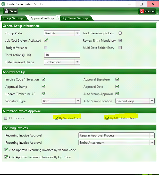Viewport: 159px width, 175px height.
Task: Uncheck Invoice Code 1 Selection
Action: [43, 79]
